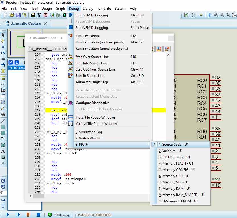237x218 pixels.
Task: Choose Horz. Tile Popup Windows
Action: click(x=110, y=117)
